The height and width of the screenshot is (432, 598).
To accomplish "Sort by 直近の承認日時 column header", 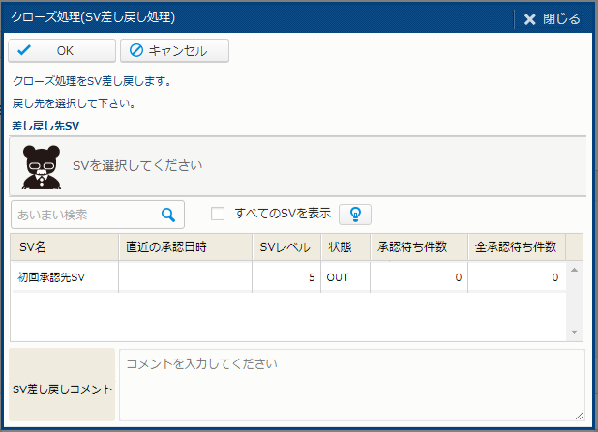I will [x=185, y=247].
